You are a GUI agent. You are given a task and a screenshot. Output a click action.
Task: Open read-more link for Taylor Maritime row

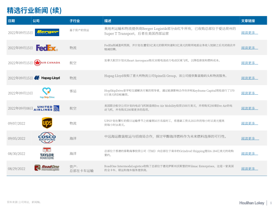(x=249, y=153)
